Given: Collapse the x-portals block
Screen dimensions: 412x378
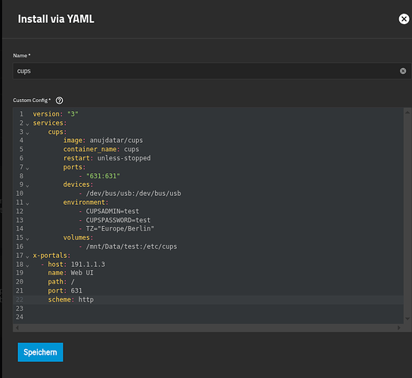Looking at the screenshot, I should pyautogui.click(x=27, y=256).
